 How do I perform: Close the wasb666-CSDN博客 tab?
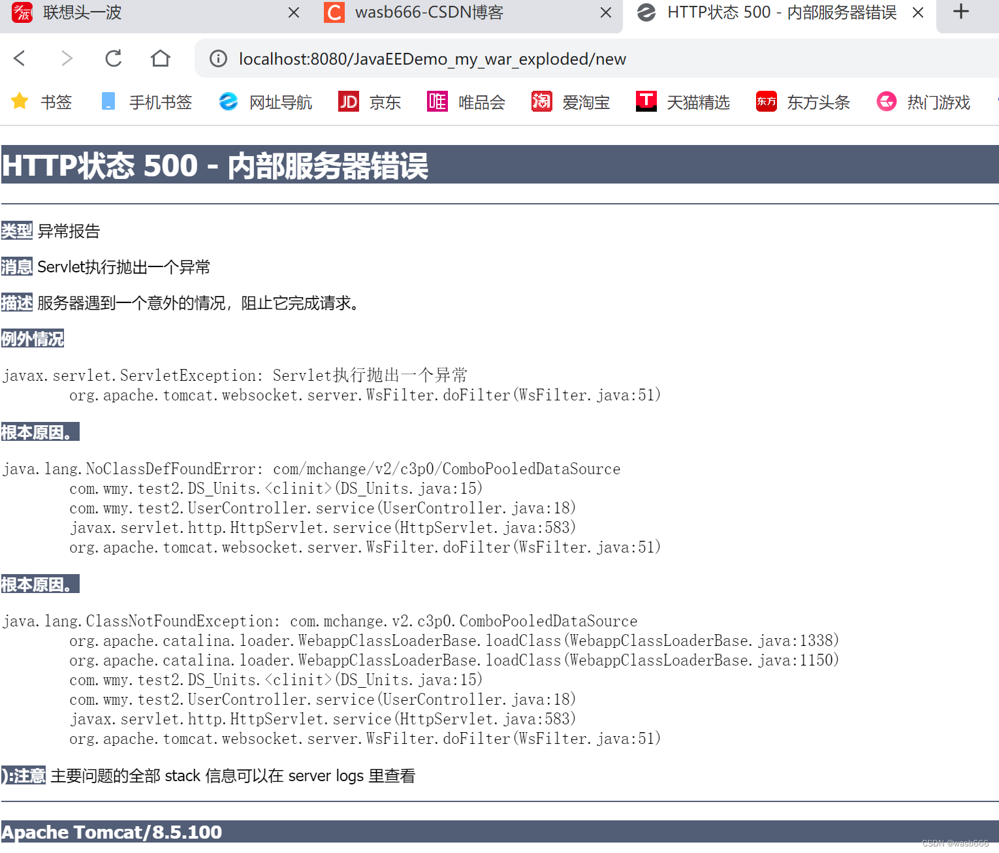[606, 12]
